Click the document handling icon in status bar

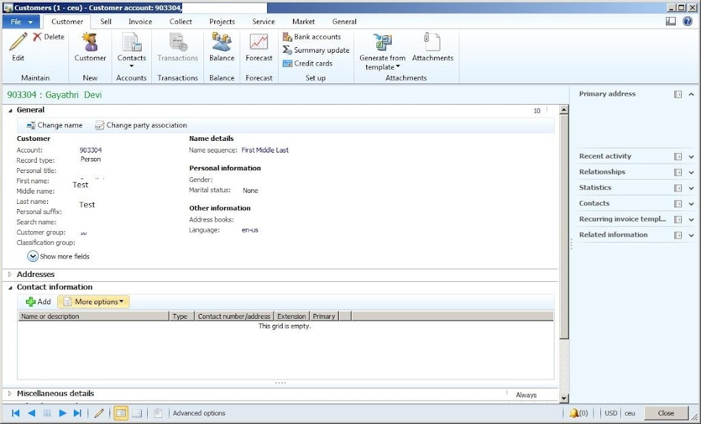pyautogui.click(x=158, y=413)
